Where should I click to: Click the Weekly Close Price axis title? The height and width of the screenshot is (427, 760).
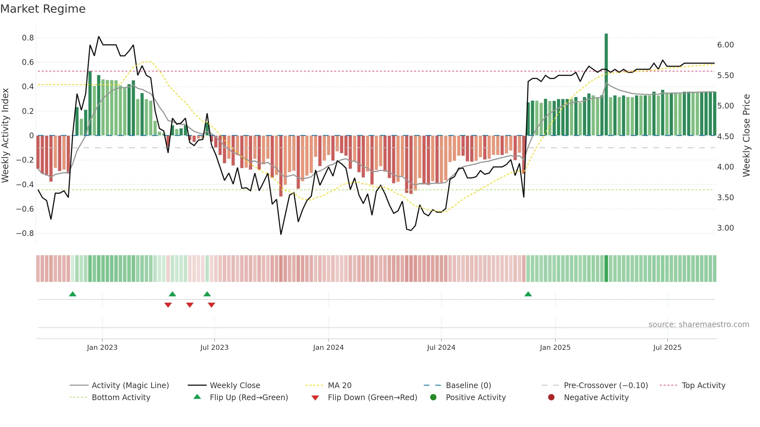coord(746,135)
